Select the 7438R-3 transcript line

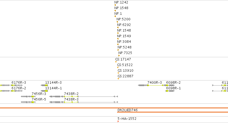tap(84, 102)
